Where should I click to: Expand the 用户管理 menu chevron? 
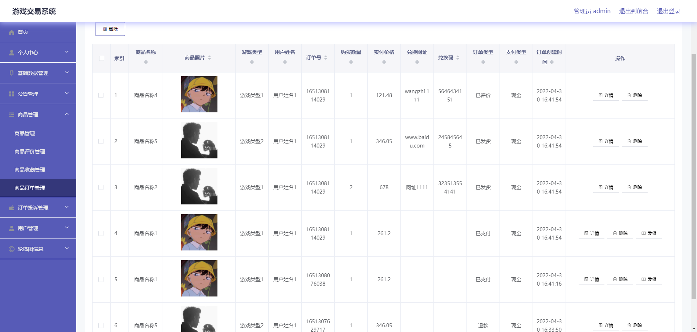[x=67, y=228]
